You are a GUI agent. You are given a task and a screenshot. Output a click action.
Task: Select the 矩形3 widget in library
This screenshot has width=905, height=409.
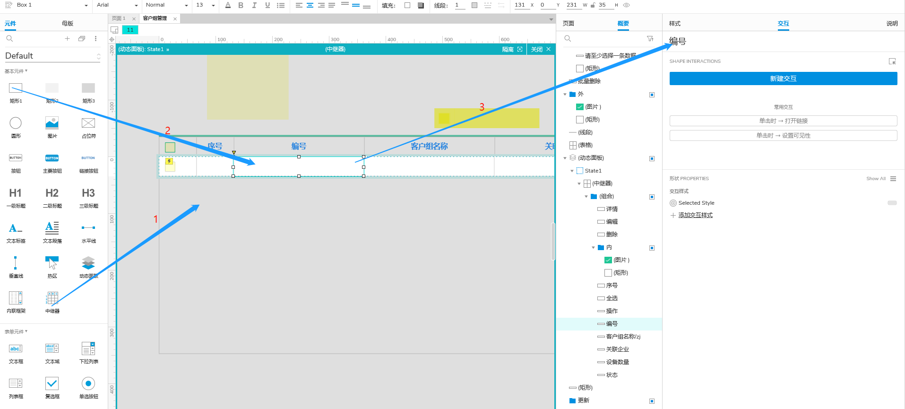[x=88, y=93]
